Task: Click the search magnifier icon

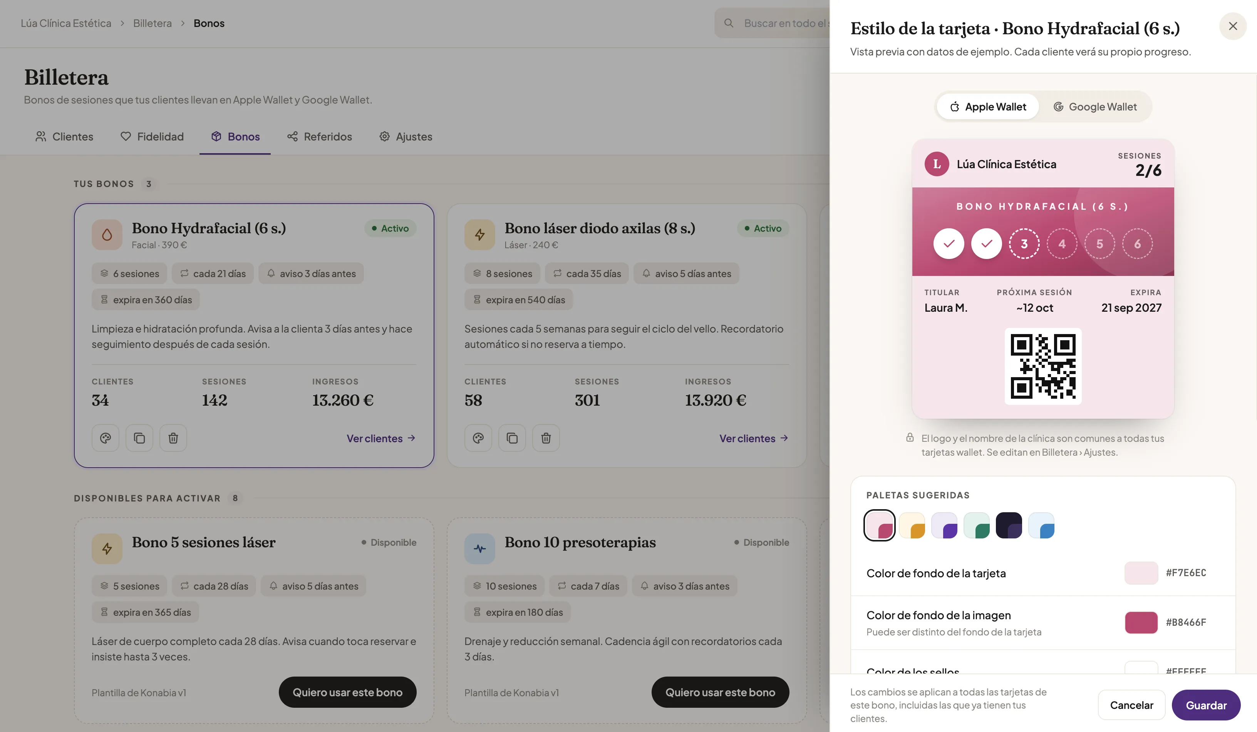Action: click(x=729, y=23)
